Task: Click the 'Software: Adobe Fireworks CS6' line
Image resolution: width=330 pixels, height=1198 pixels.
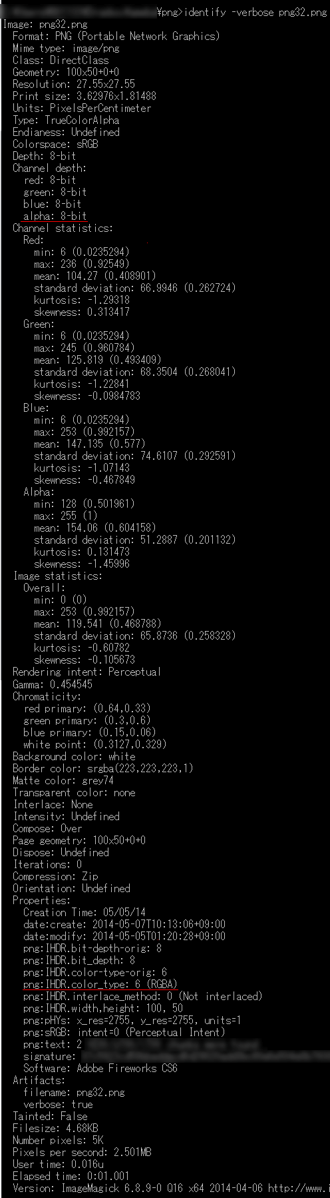Action: click(100, 1067)
